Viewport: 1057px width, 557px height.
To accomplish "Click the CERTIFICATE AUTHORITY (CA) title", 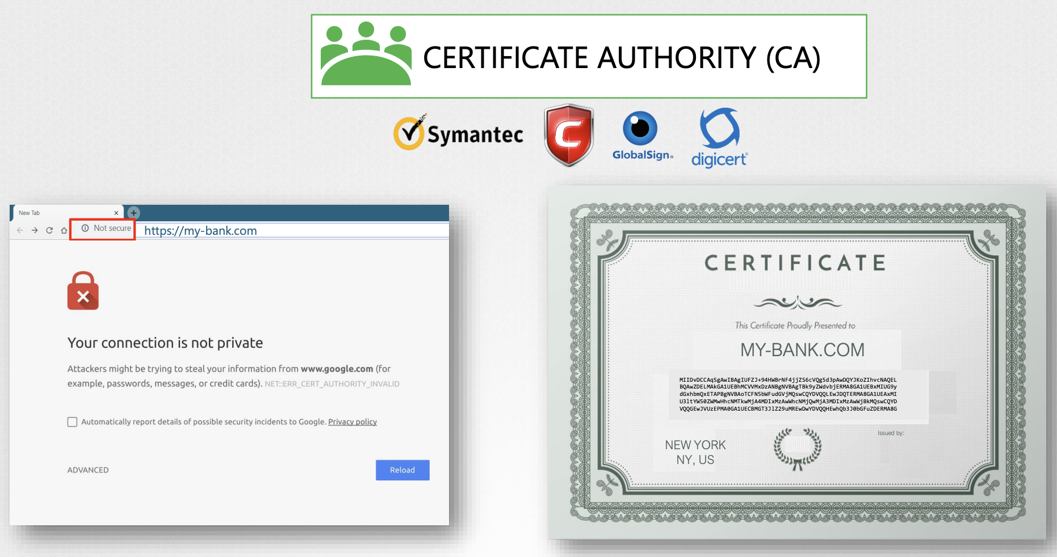I will 622,58.
